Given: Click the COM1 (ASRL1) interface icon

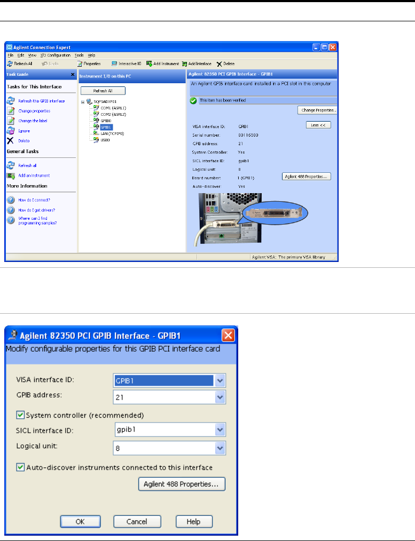Looking at the screenshot, I should point(96,108).
